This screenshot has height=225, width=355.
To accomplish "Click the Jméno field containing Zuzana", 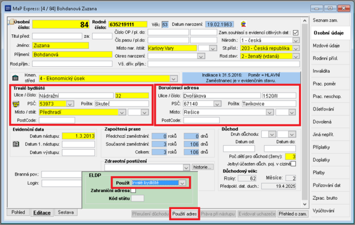I will click(60, 46).
